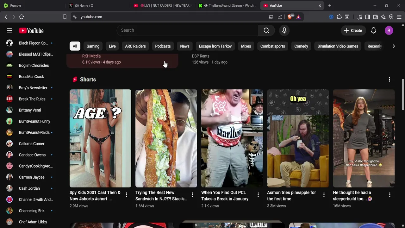Select the Live filter chip
The height and width of the screenshot is (228, 405).
[112, 46]
